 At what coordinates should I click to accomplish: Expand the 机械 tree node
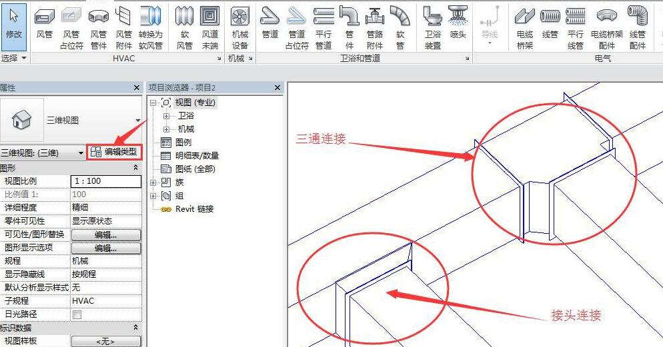(167, 129)
